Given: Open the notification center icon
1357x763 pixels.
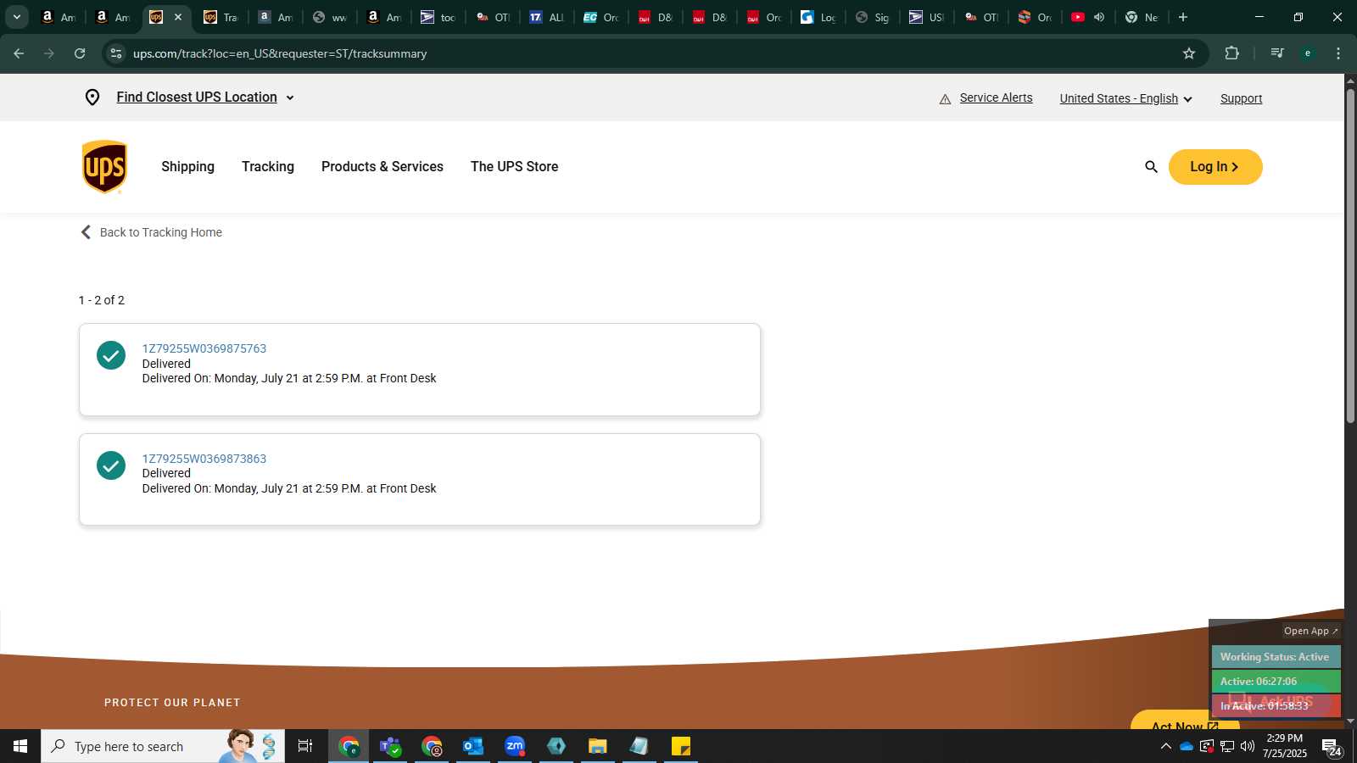Looking at the screenshot, I should (1332, 747).
